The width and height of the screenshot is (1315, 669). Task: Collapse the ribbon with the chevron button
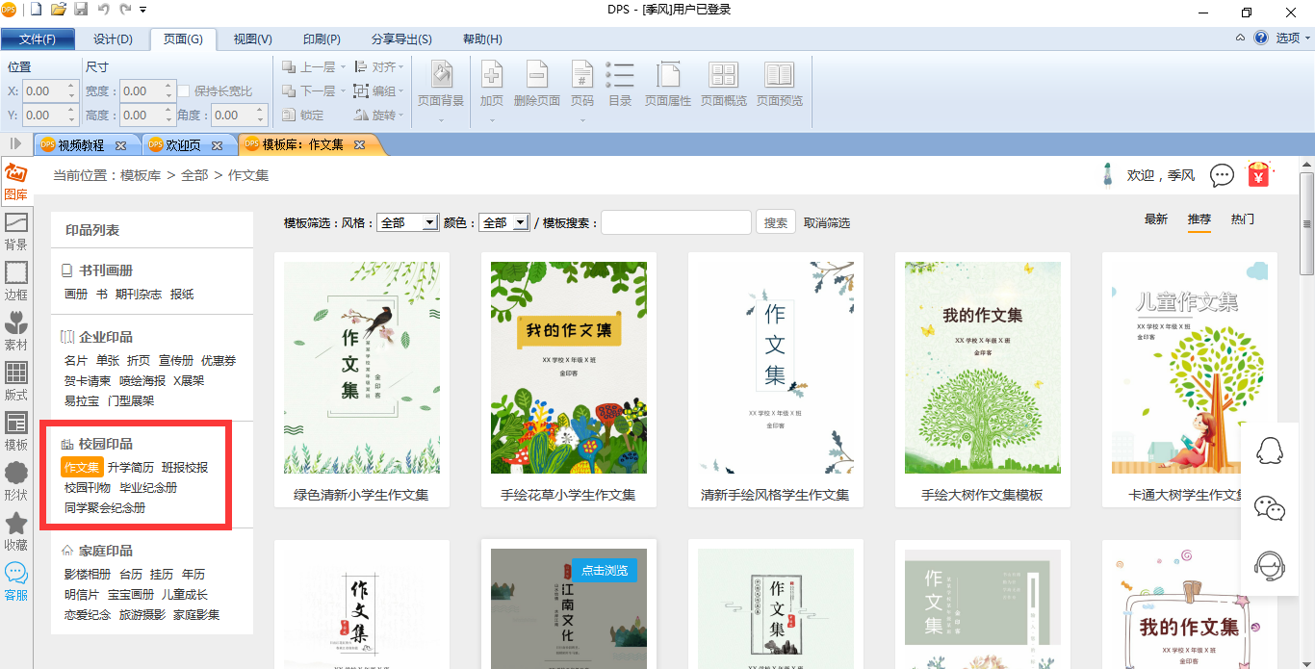(1241, 39)
